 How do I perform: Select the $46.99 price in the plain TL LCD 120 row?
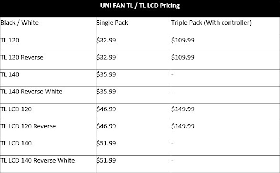106,109
